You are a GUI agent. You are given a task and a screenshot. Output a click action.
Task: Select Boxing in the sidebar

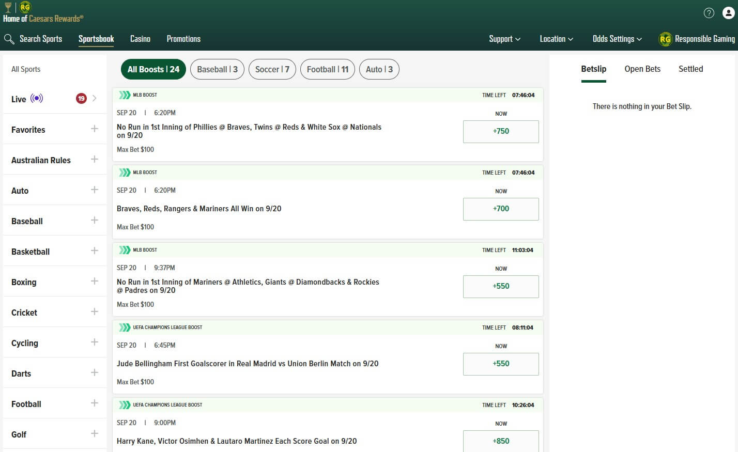pyautogui.click(x=24, y=282)
